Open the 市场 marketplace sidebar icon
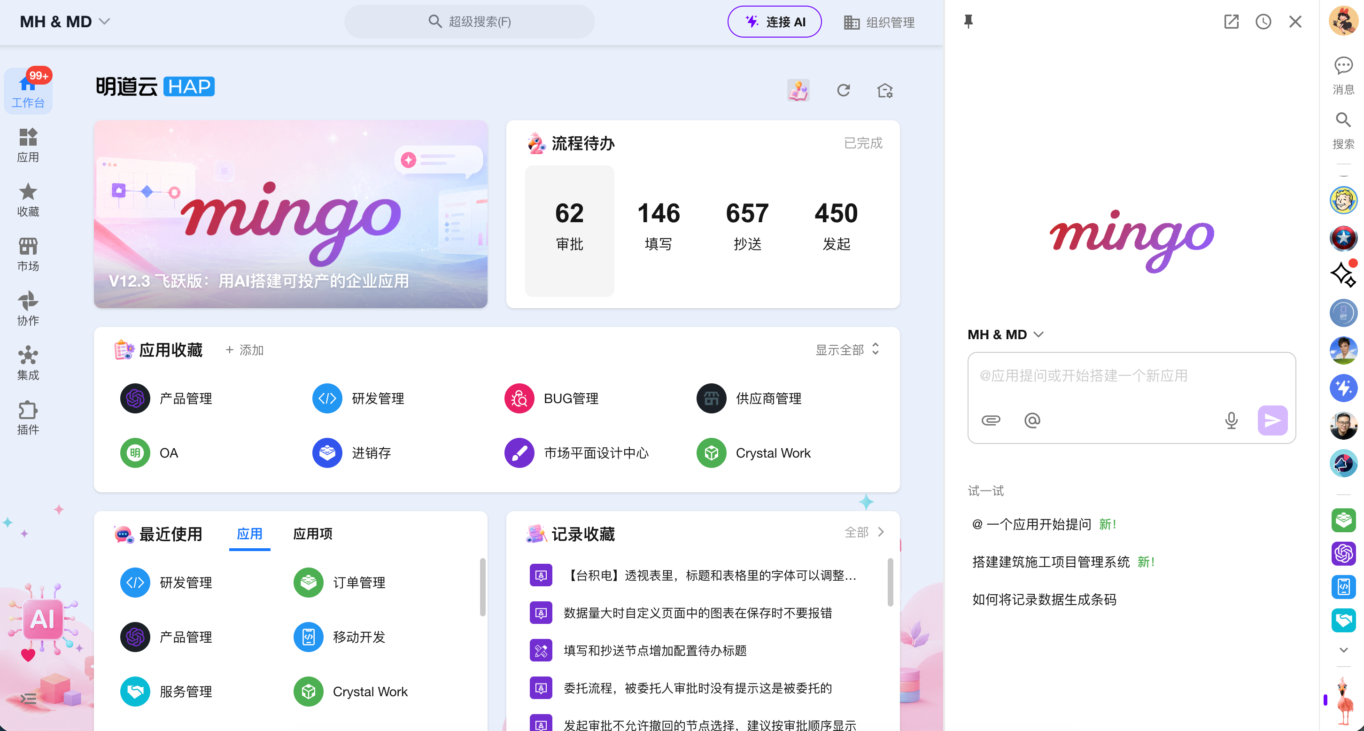This screenshot has width=1364, height=731. pos(28,254)
